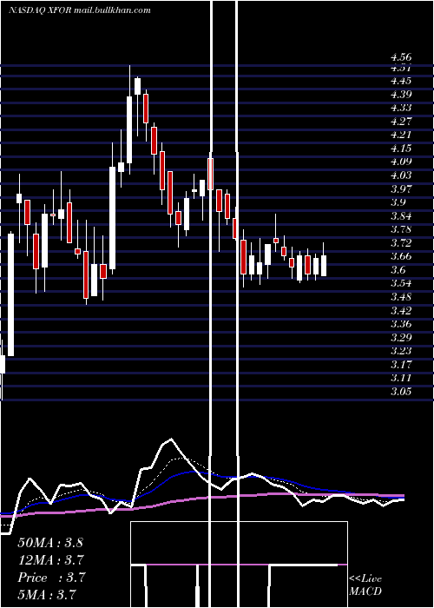Pick the 3.05 price axis label

tap(401, 391)
